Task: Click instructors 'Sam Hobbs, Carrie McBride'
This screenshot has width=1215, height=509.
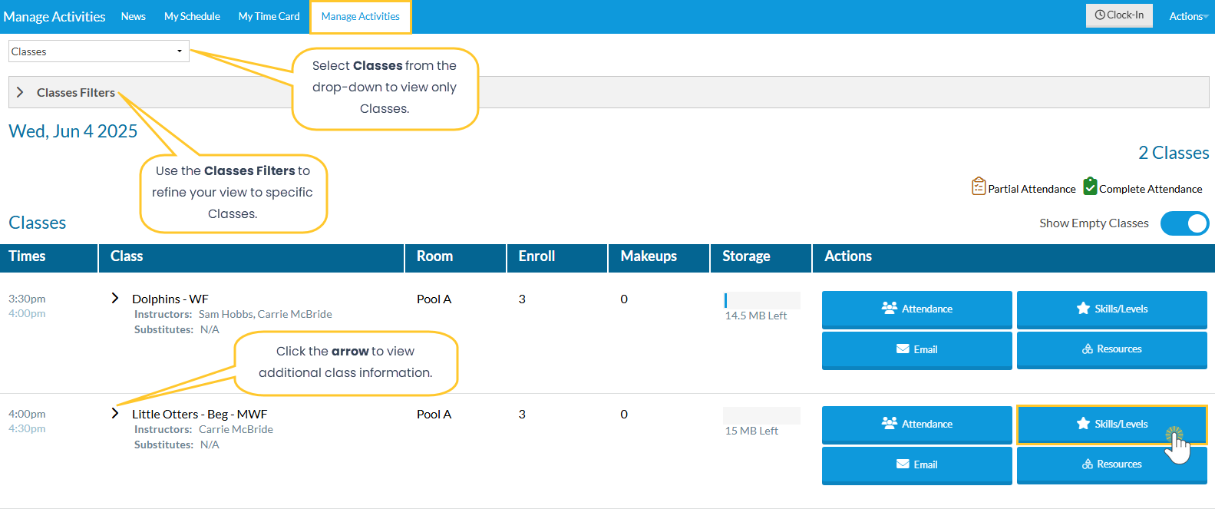Action: 266,314
